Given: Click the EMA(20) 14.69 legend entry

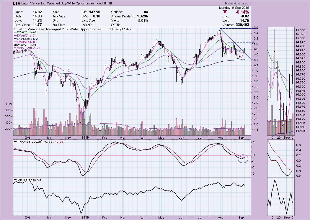Looking at the screenshot, I should 27,32.
